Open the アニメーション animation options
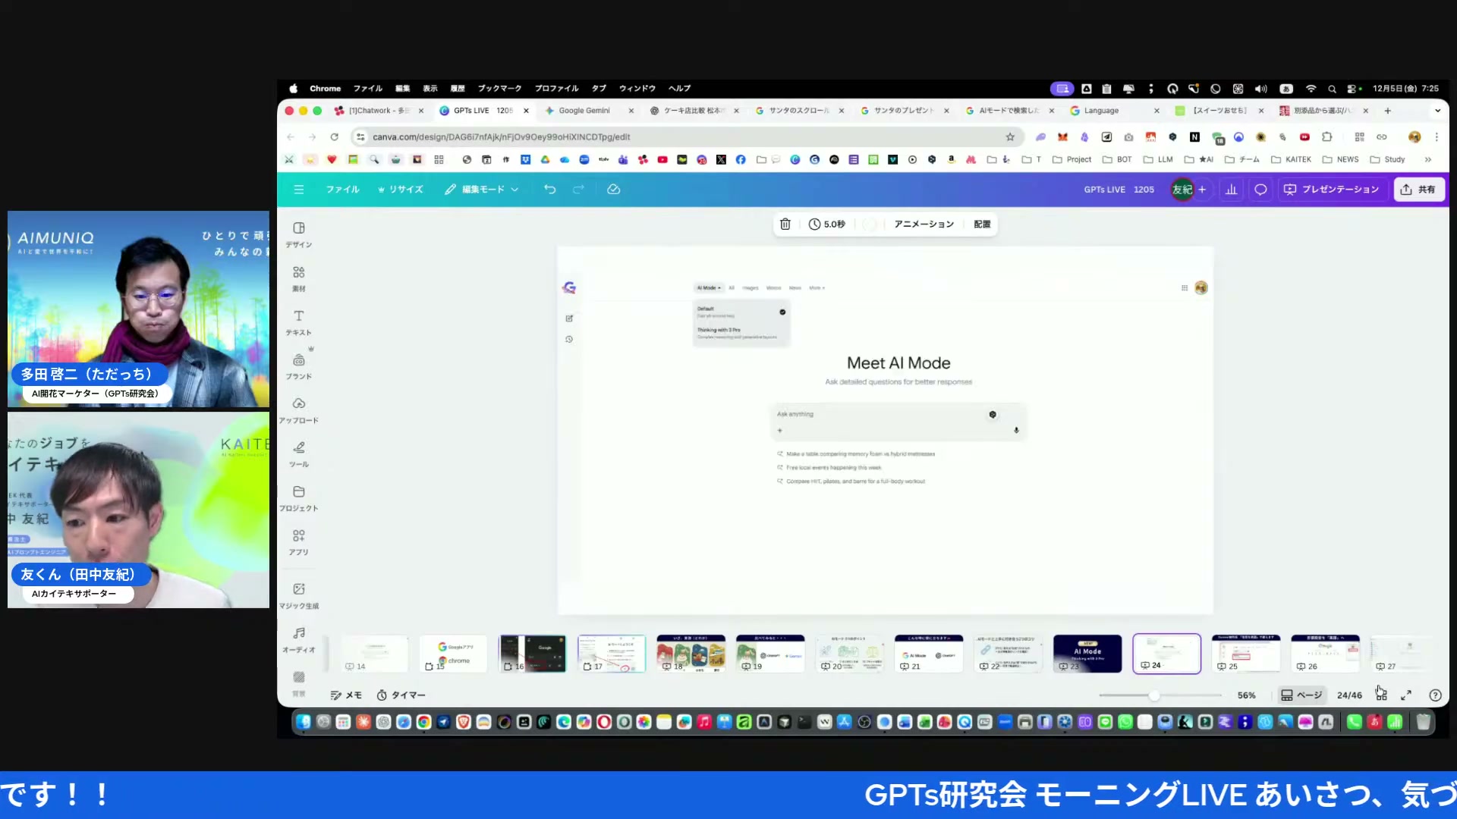This screenshot has width=1457, height=819. tap(924, 224)
